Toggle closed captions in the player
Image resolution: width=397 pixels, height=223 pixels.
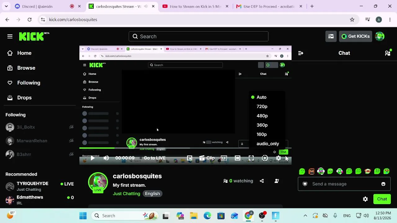[224, 158]
